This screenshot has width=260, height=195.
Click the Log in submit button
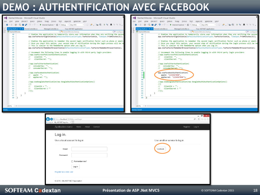(75, 167)
